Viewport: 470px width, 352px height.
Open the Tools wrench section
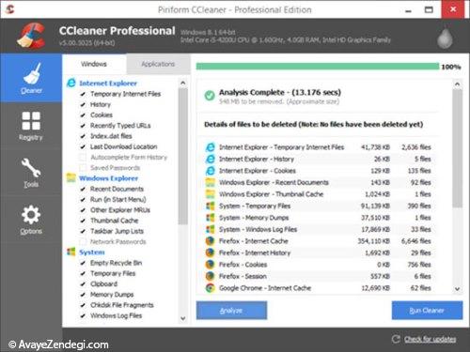[31, 173]
